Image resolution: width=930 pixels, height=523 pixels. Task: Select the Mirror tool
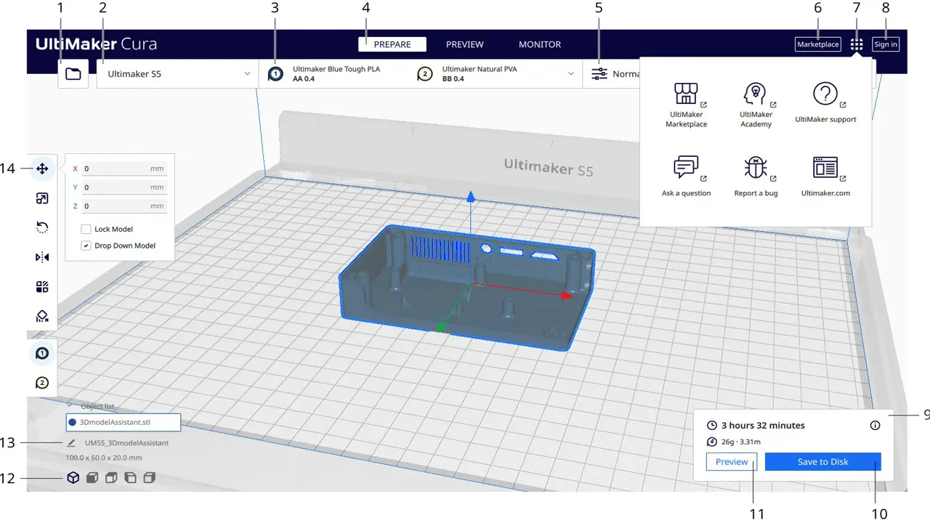click(42, 257)
